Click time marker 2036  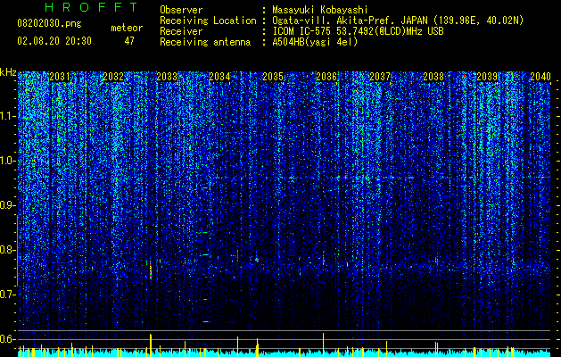[326, 77]
